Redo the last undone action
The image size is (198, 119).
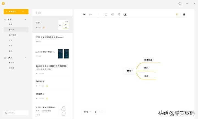[90, 15]
